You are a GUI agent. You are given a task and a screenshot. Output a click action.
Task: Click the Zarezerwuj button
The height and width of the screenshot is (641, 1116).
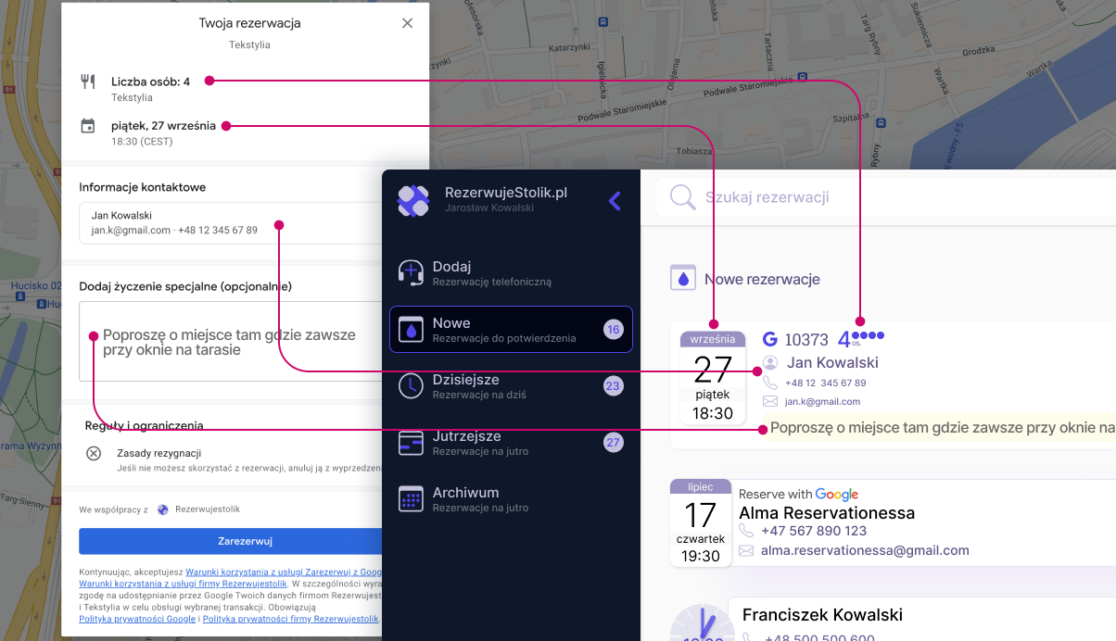[x=231, y=541]
